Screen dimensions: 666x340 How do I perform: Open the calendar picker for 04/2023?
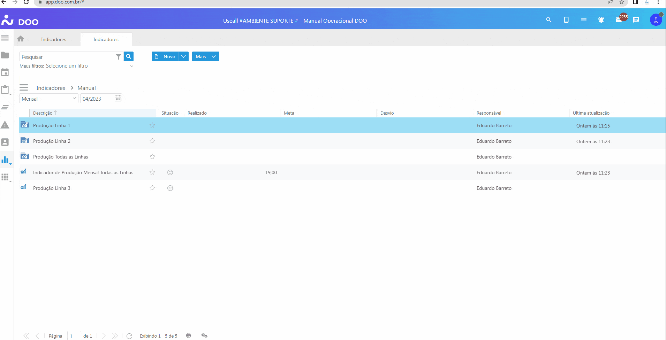coord(118,99)
